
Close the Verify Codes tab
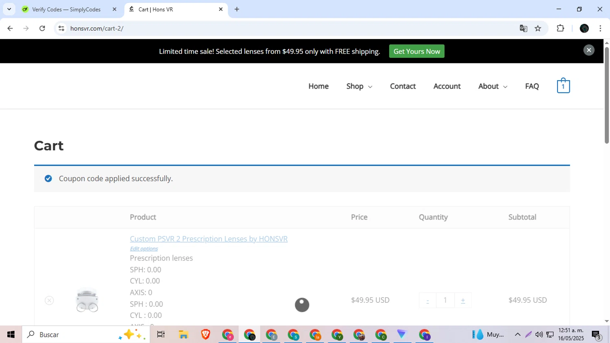click(x=114, y=9)
